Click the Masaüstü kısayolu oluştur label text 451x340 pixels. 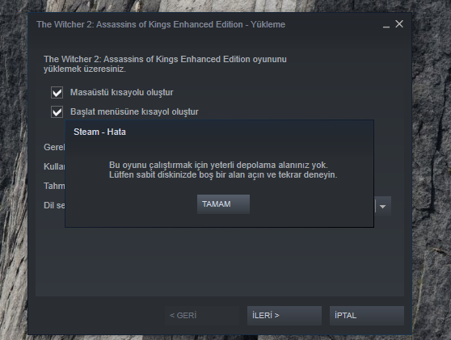pos(122,92)
